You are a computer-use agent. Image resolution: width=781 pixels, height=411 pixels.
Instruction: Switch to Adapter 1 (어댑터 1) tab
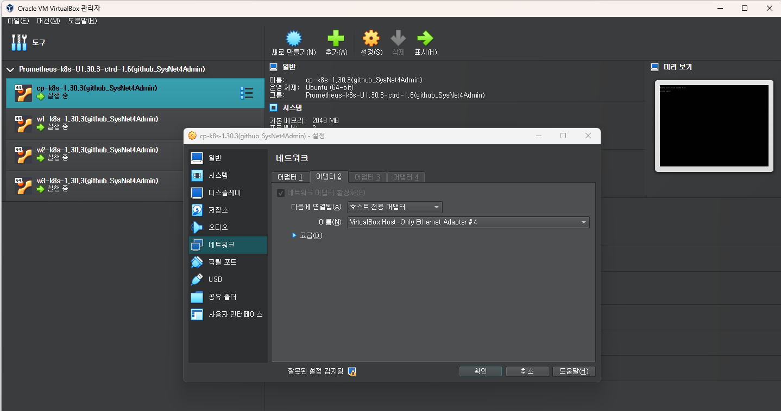click(290, 177)
